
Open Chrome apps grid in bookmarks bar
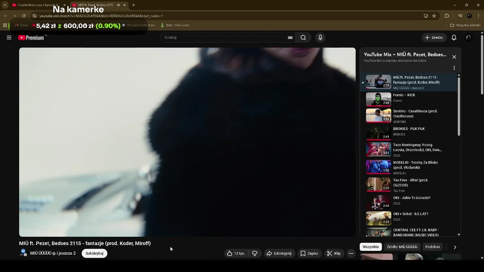click(5, 25)
